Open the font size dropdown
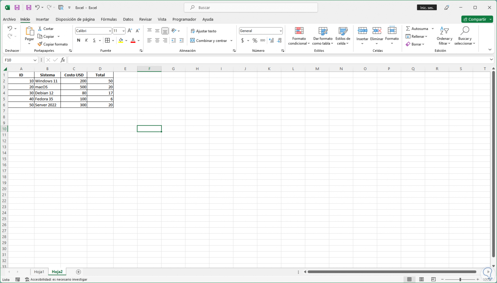The height and width of the screenshot is (283, 497). point(123,31)
